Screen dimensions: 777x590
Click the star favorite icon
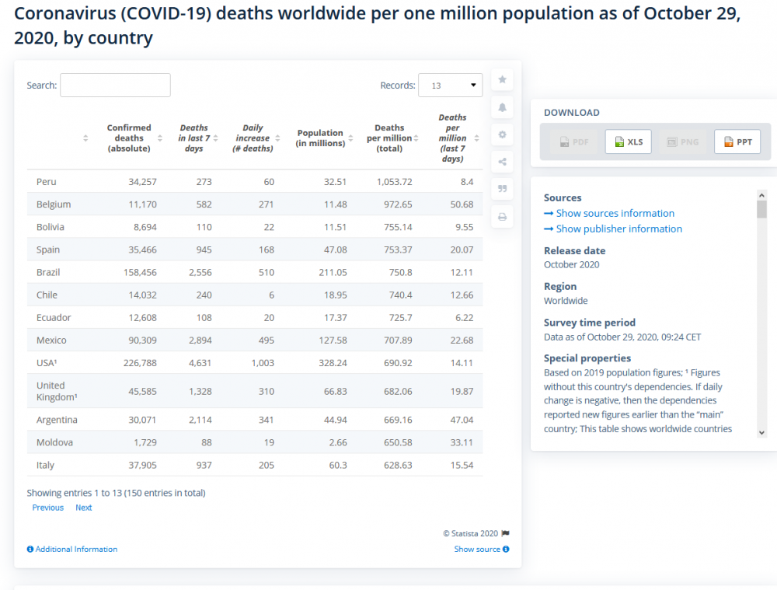pos(502,79)
